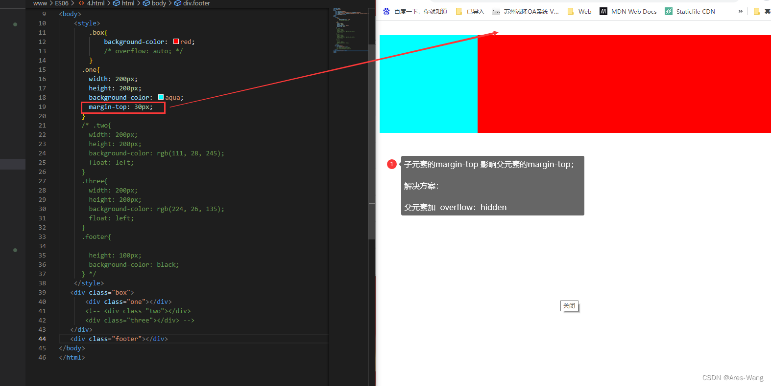Select the 4.html breadcrumb

(x=92, y=3)
